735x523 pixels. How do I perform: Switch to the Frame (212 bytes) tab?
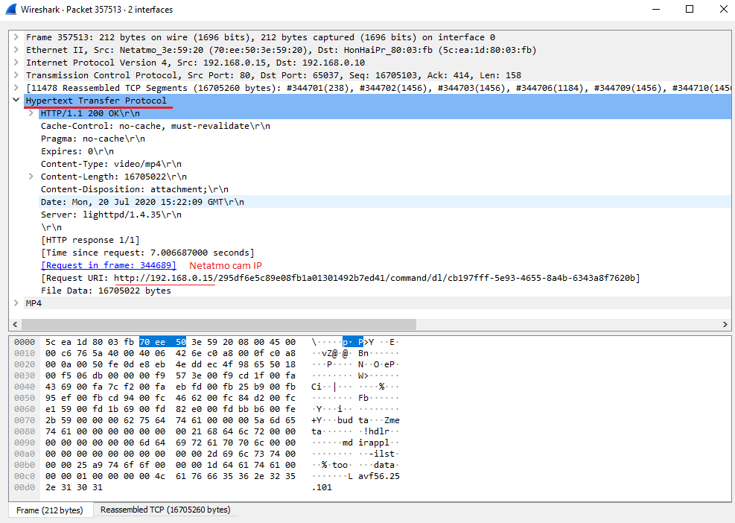50,510
